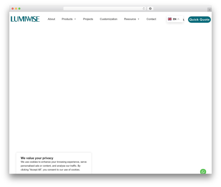Expand the Products dropdown arrow
This screenshot has height=187, width=221.
(75, 19)
